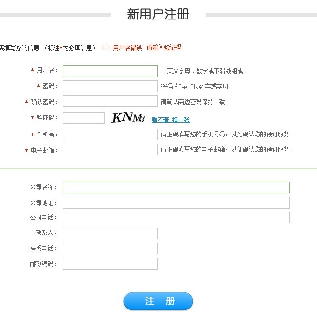Focus the 密码 text box
317x328 pixels.
[x=110, y=87]
